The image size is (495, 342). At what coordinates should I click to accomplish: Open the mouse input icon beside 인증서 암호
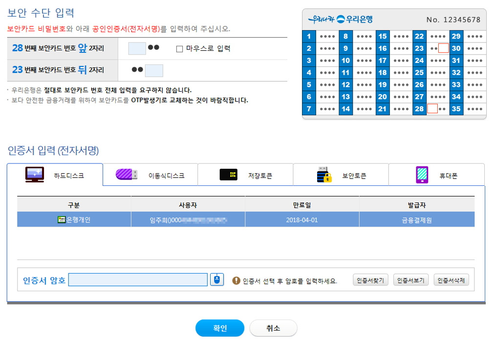click(217, 279)
